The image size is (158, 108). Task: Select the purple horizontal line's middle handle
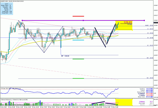83,20
